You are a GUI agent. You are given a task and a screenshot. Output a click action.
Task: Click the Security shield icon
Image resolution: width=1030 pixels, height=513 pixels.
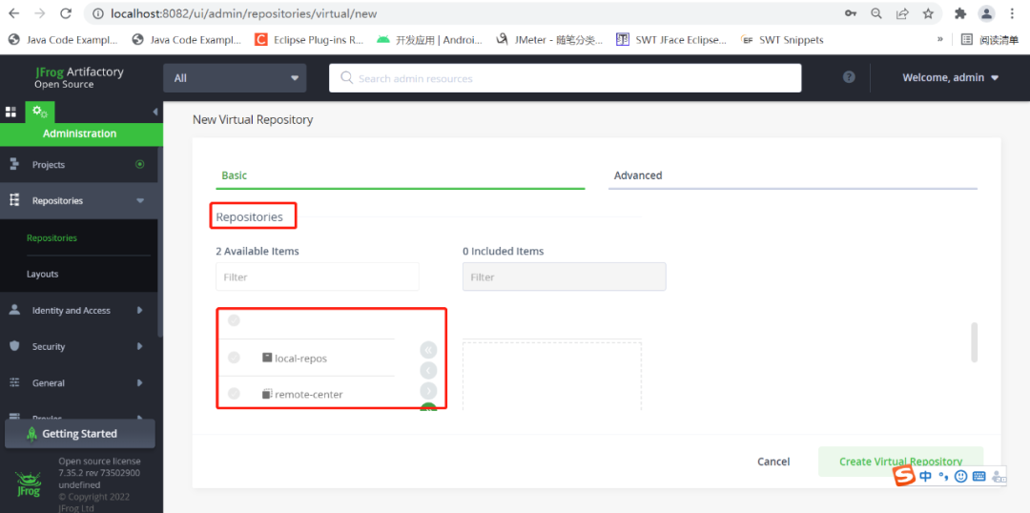click(13, 346)
